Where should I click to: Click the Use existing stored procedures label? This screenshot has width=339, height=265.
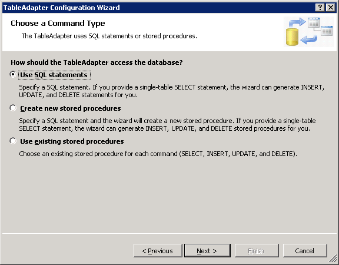72,141
